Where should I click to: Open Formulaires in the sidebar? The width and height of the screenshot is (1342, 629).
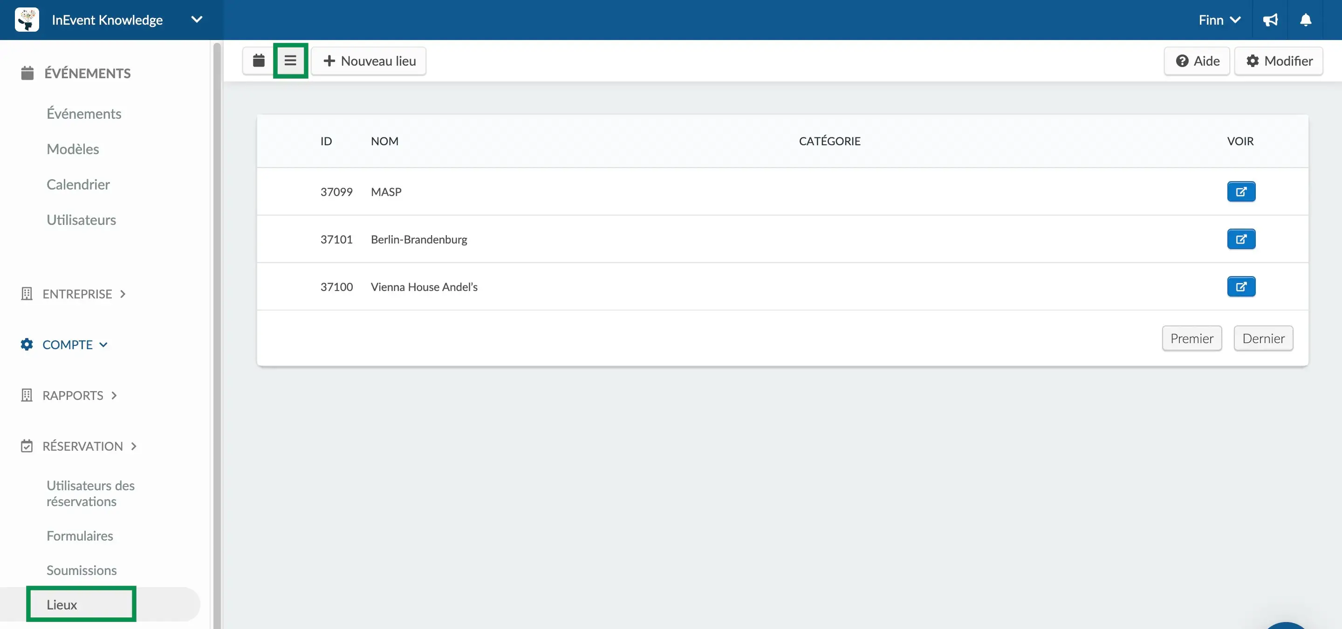[80, 536]
